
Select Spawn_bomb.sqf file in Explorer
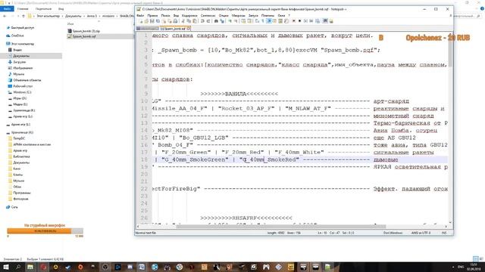[x=84, y=36]
